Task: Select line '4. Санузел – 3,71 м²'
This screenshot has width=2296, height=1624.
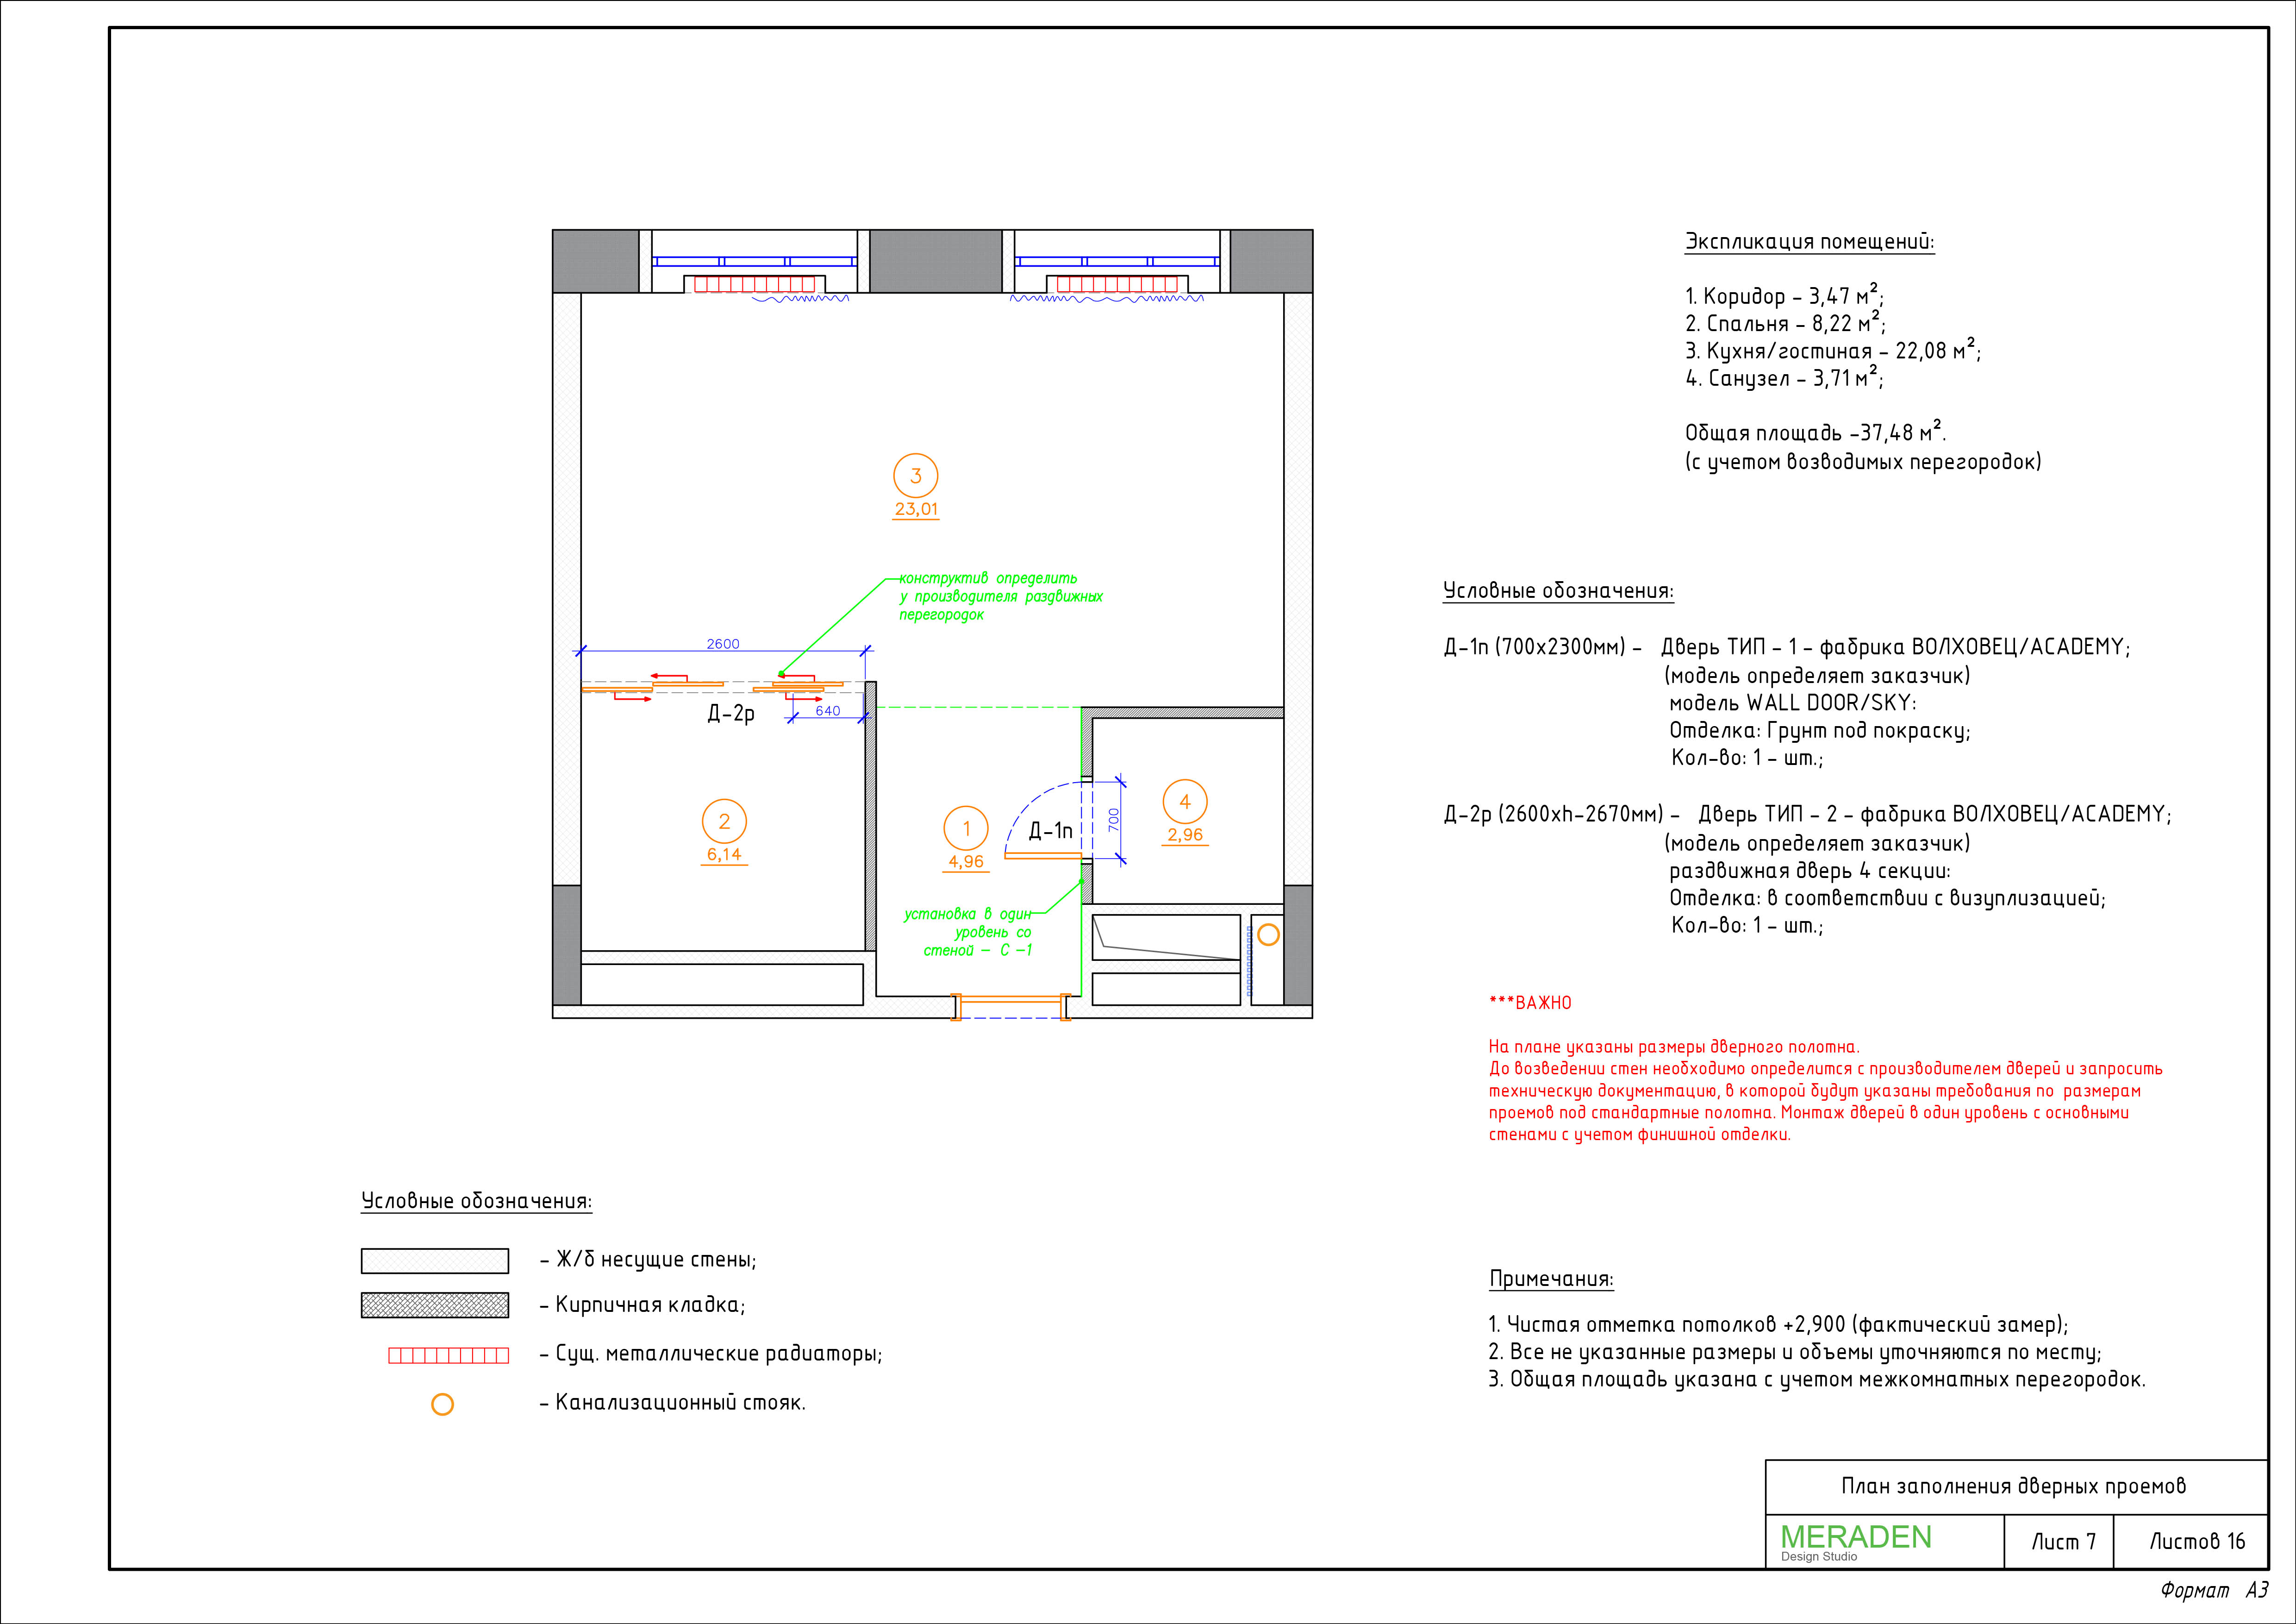Action: click(1785, 377)
